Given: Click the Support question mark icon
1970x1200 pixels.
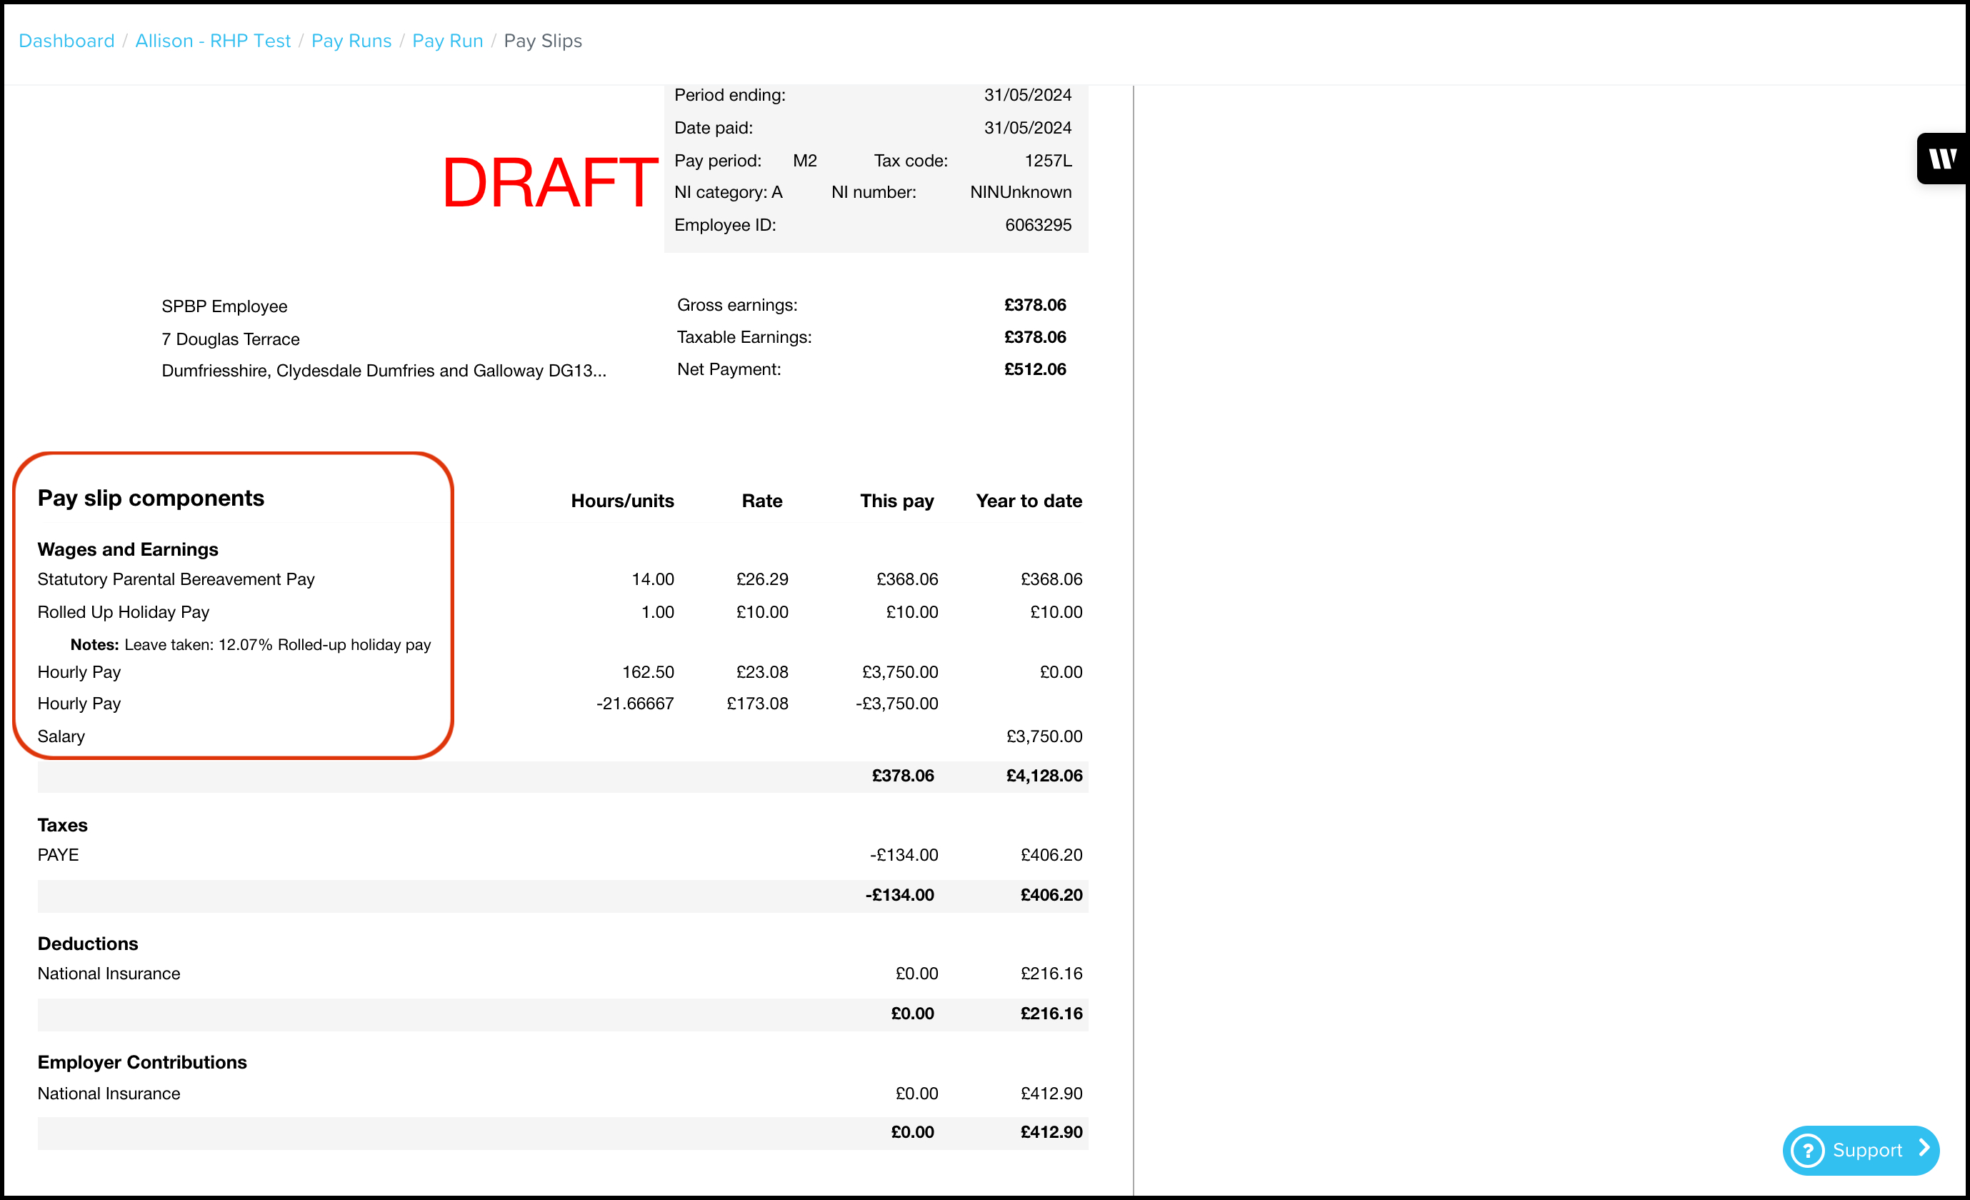Looking at the screenshot, I should (1807, 1151).
